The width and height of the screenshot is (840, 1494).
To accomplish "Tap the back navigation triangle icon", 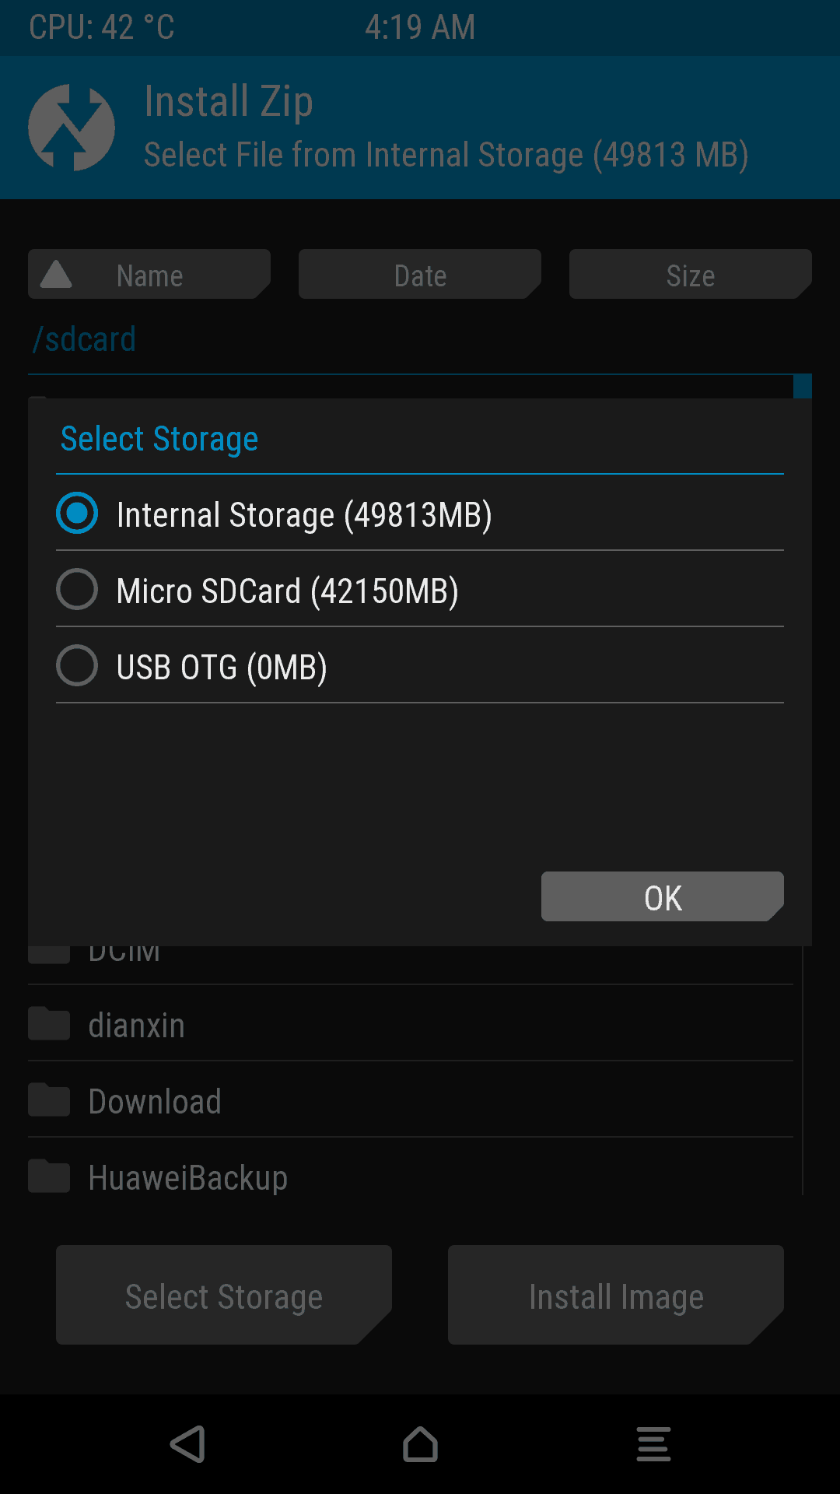I will (x=187, y=1444).
